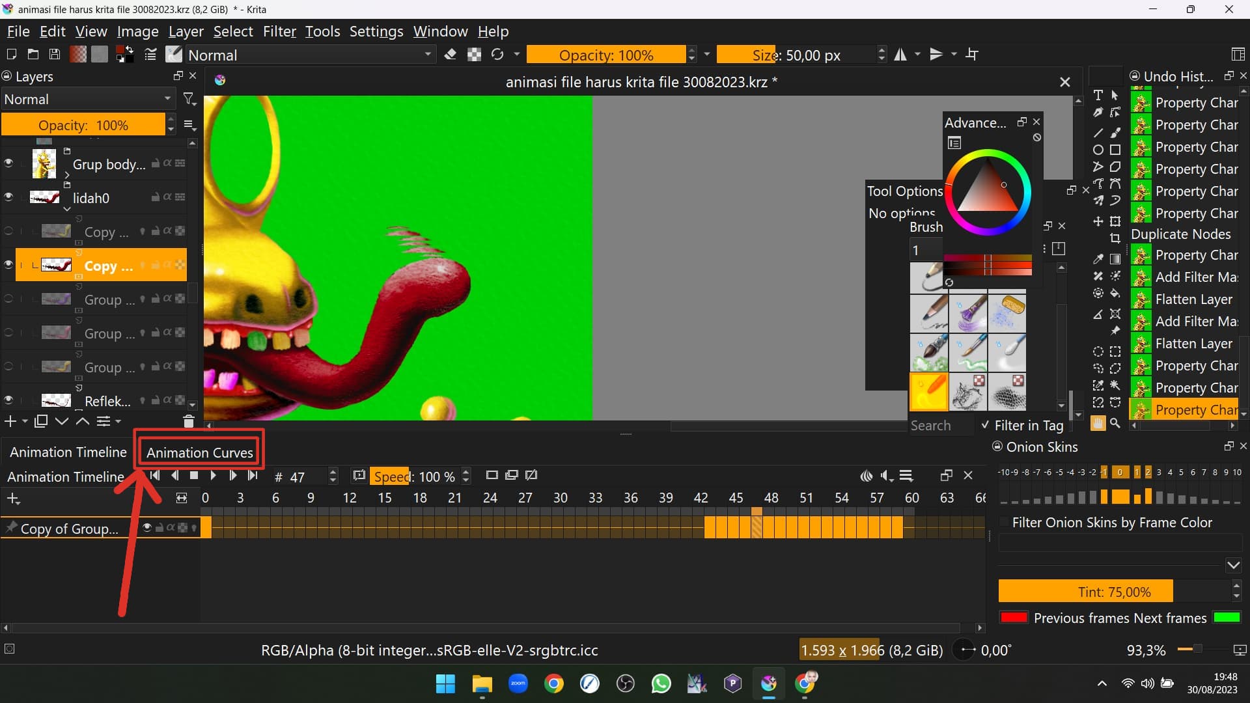This screenshot has width=1250, height=703.
Task: Click the Previous frames red color swatch
Action: [x=1014, y=618]
